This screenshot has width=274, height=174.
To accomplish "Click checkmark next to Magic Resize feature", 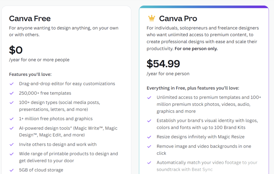I will (x=149, y=137).
